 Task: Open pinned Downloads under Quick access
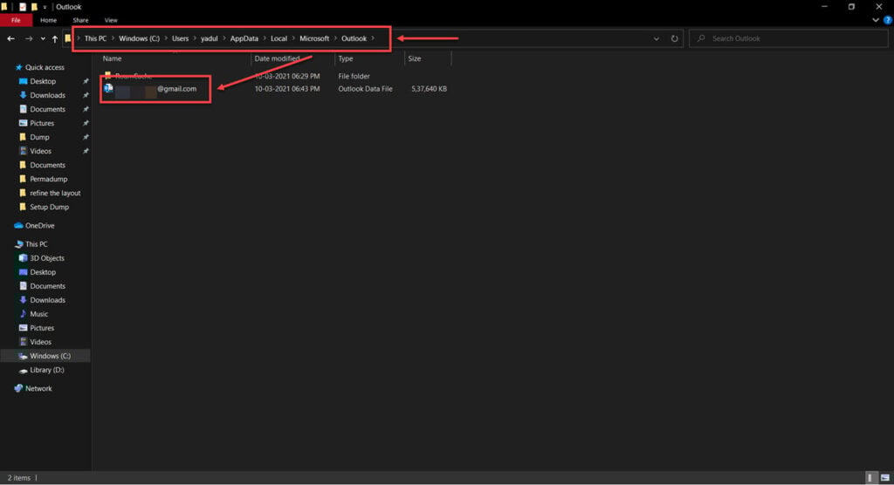[47, 95]
